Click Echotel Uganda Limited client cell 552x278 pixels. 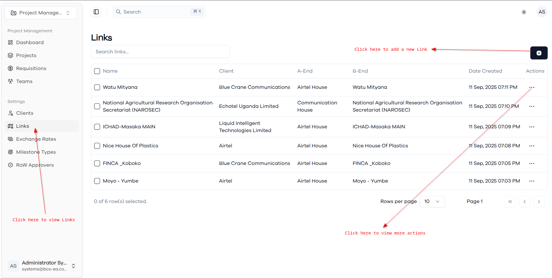click(x=249, y=106)
